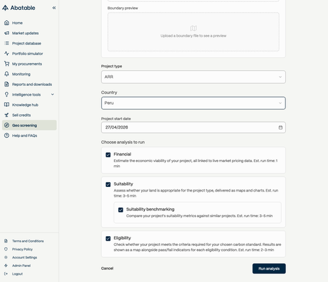Uncheck the Eligibility analysis checkbox

pyautogui.click(x=108, y=239)
